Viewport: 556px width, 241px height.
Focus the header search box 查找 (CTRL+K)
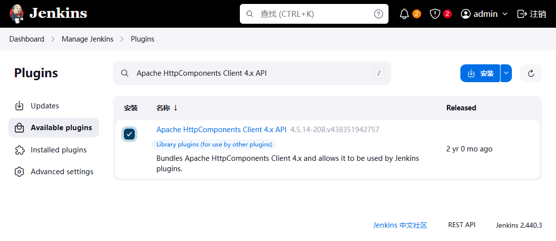coord(314,14)
